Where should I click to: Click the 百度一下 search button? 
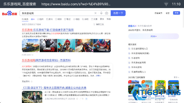click(x=118, y=13)
